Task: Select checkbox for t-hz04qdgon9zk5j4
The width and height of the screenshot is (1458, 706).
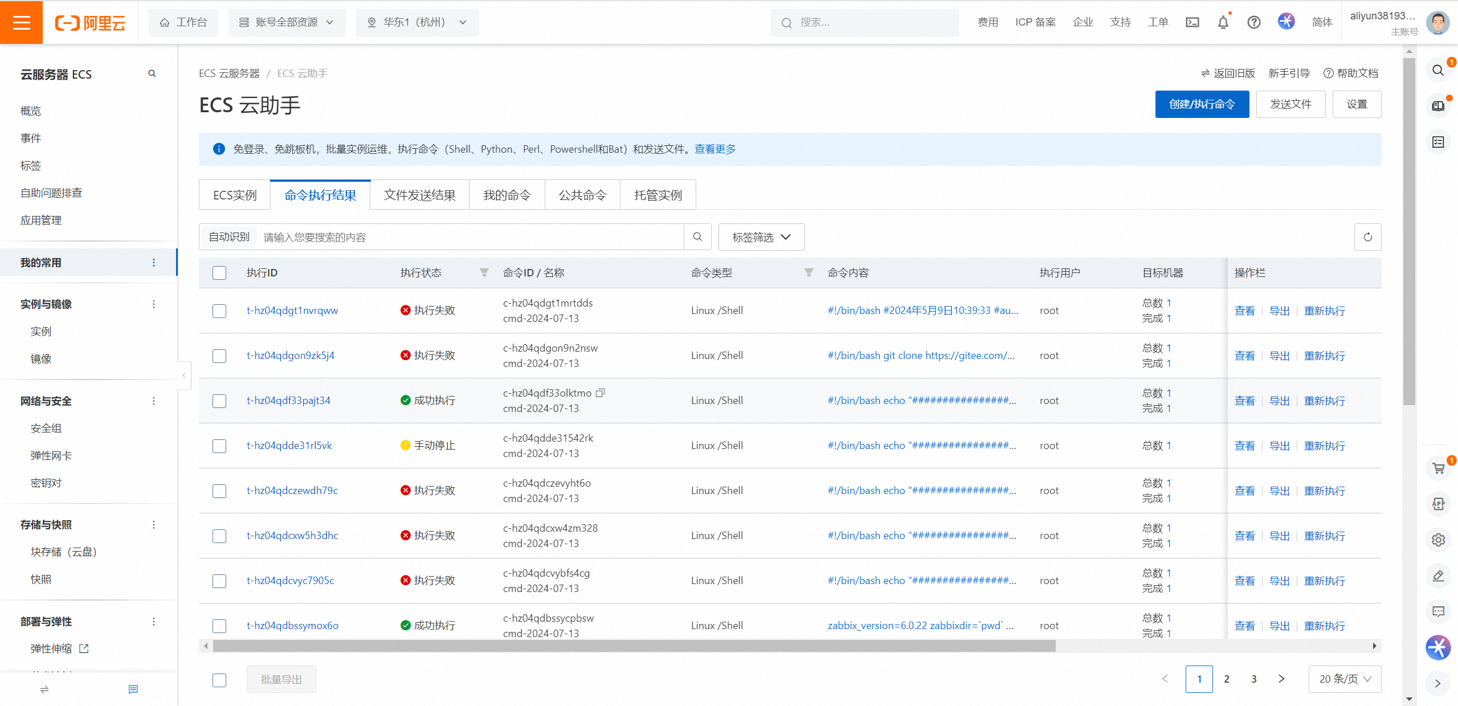Action: [219, 356]
